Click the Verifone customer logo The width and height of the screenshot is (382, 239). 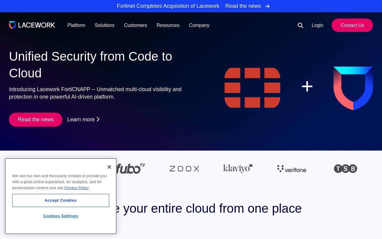[x=292, y=169]
